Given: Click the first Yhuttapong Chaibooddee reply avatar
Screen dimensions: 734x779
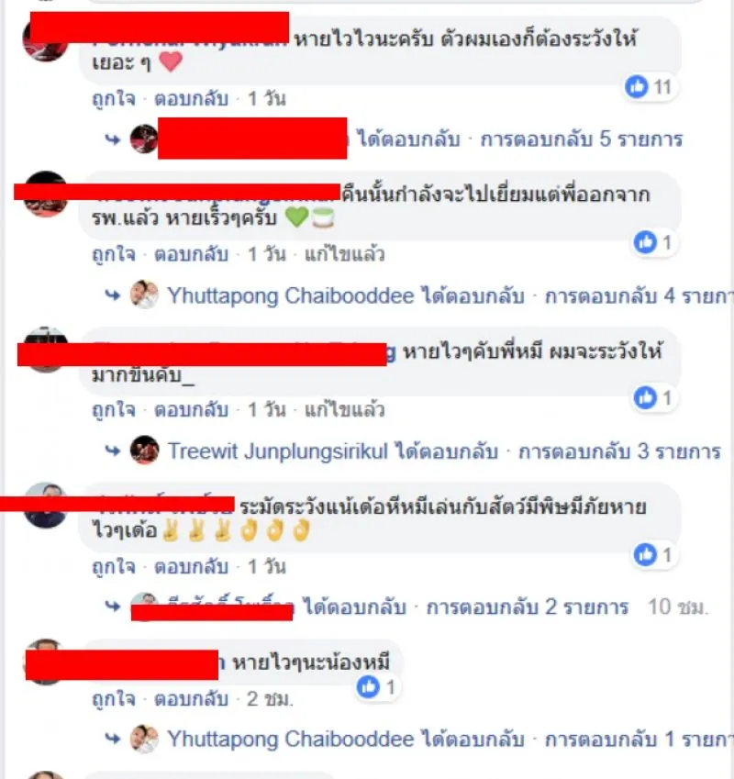Looking at the screenshot, I should click(x=144, y=295).
